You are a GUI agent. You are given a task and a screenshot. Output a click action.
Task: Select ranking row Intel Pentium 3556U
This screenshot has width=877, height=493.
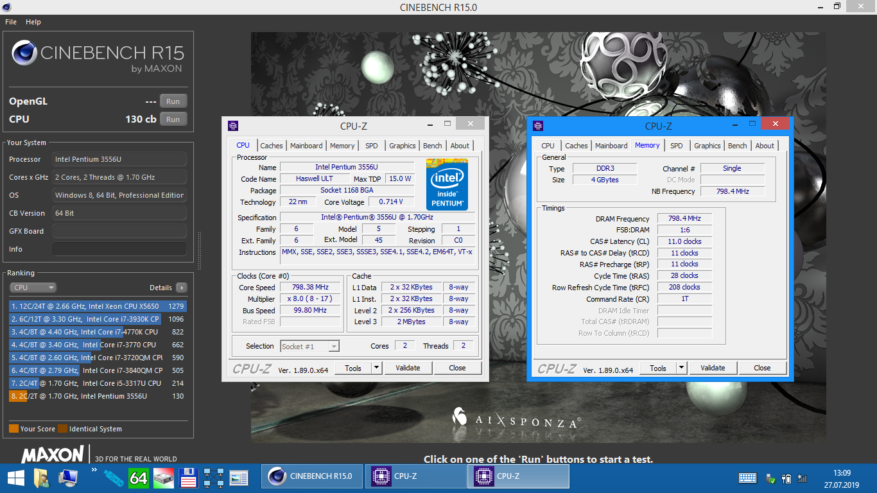(98, 396)
